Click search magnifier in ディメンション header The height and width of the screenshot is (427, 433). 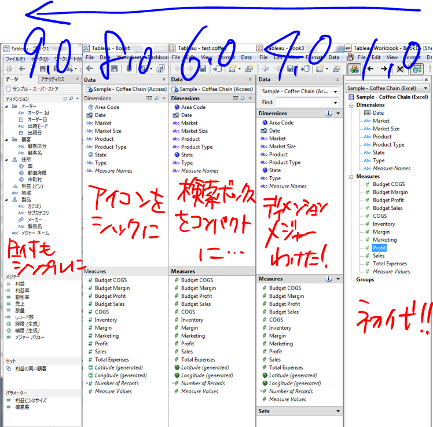[71, 98]
